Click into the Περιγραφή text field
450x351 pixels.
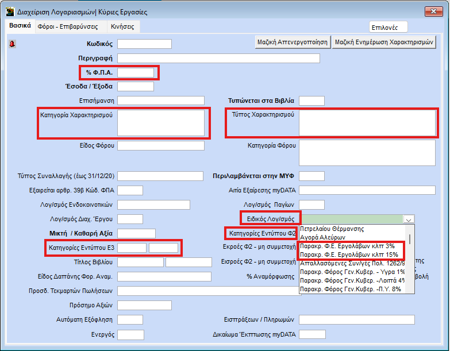tap(218, 58)
